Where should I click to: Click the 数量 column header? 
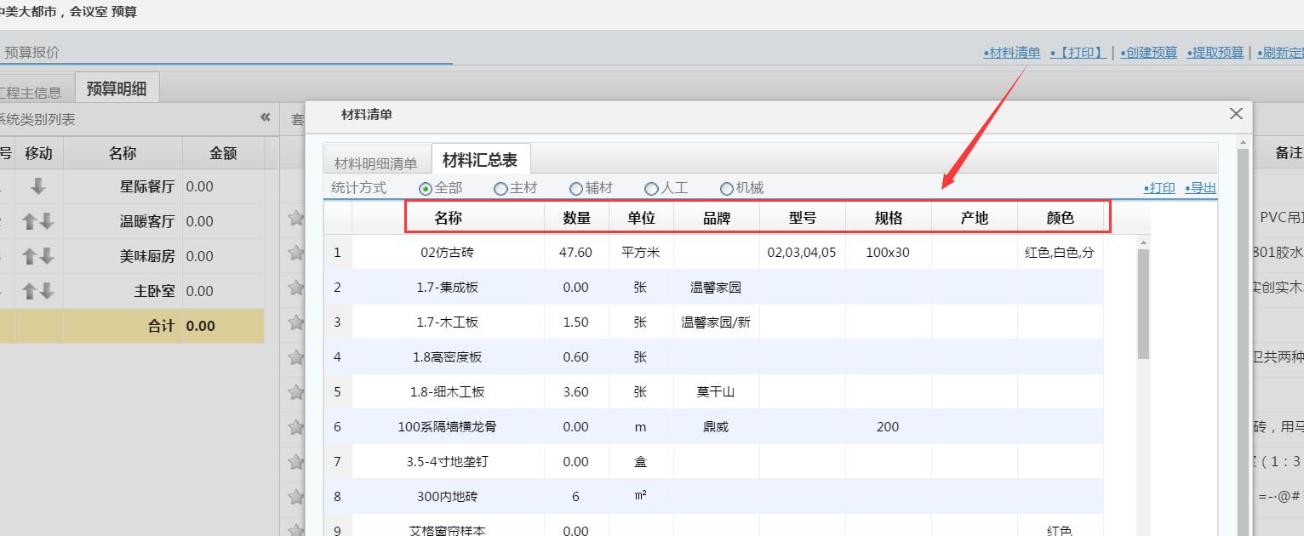click(576, 218)
